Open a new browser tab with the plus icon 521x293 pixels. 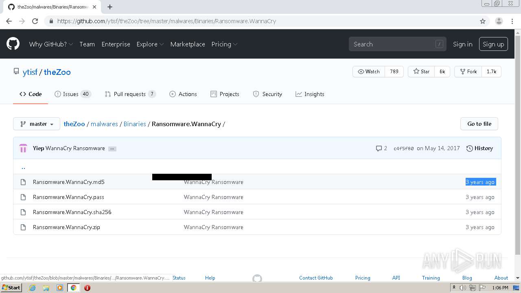tap(110, 7)
